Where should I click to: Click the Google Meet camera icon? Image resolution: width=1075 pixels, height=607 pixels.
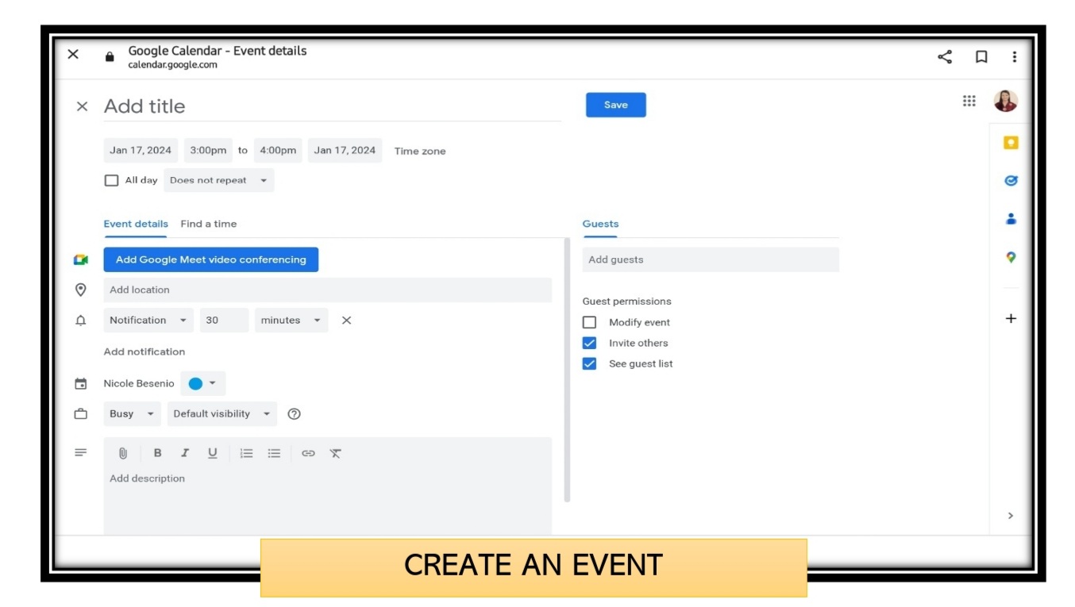tap(80, 259)
